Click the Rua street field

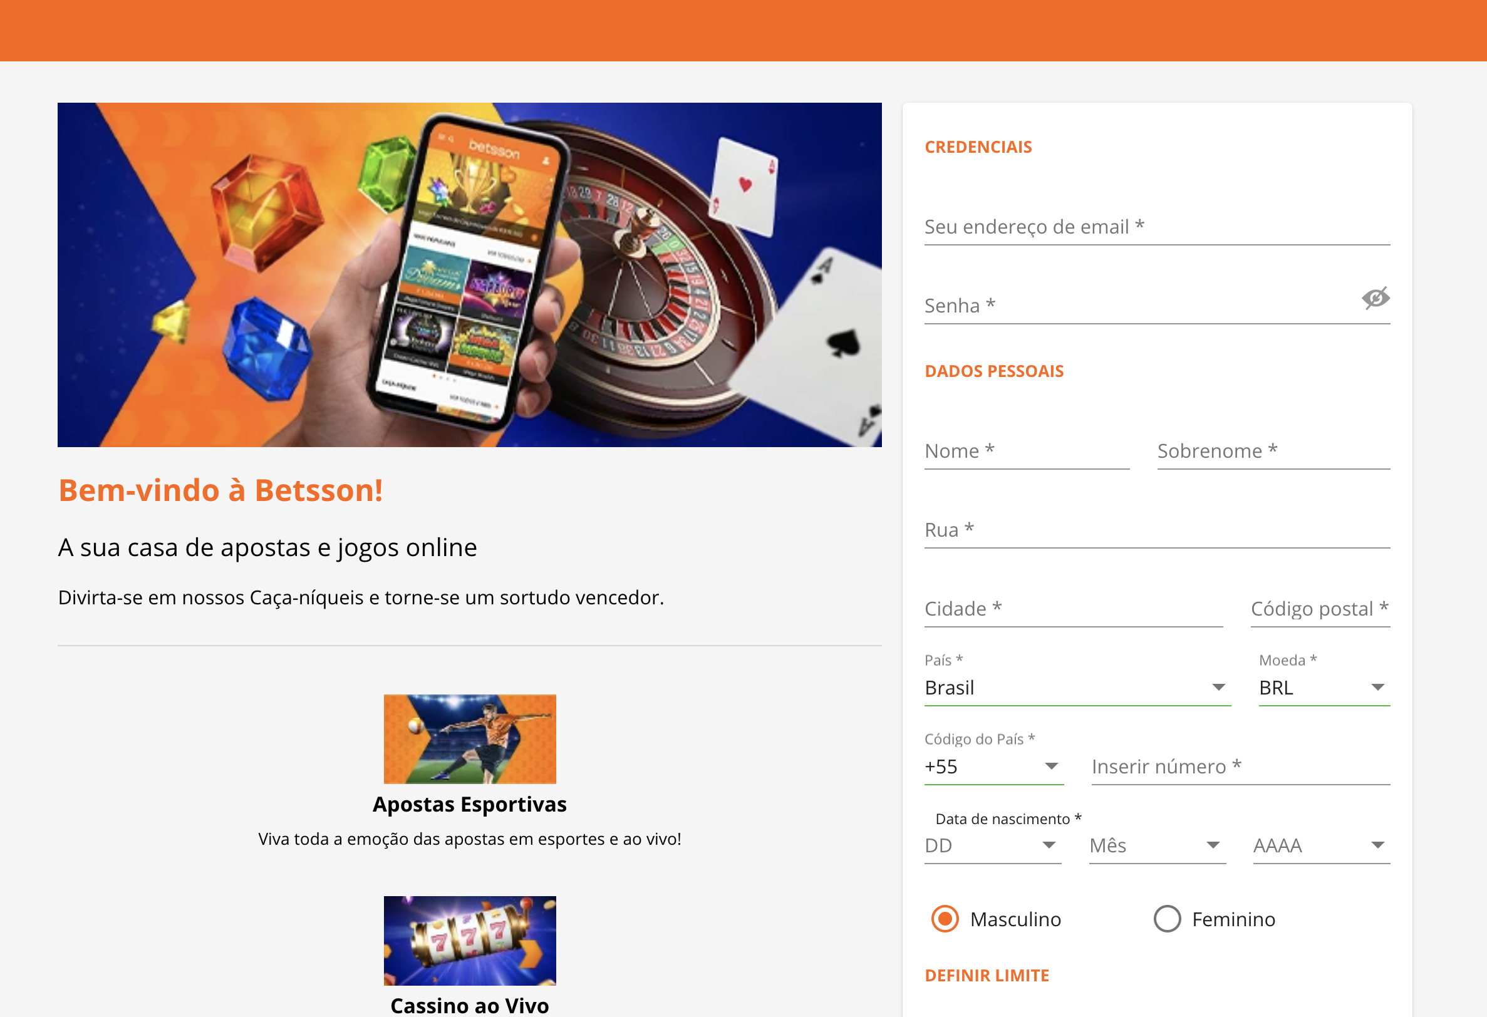(x=1157, y=530)
